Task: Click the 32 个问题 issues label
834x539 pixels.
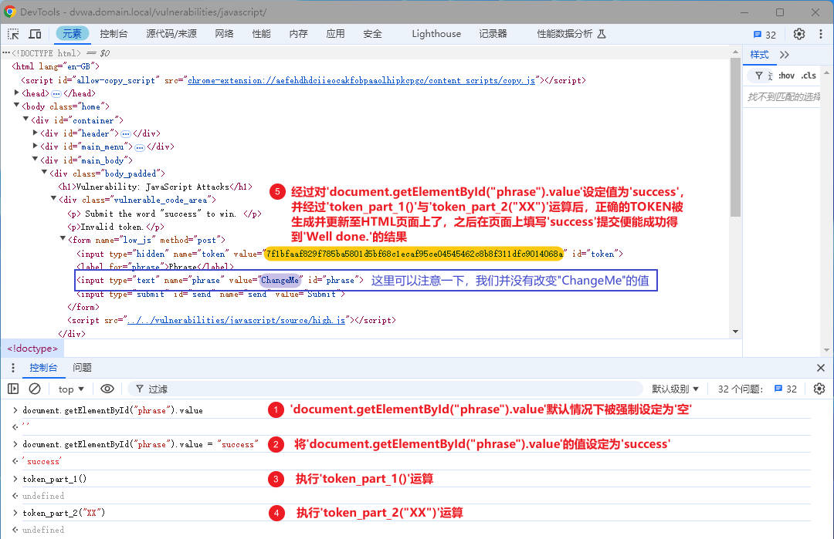Action: click(x=741, y=389)
